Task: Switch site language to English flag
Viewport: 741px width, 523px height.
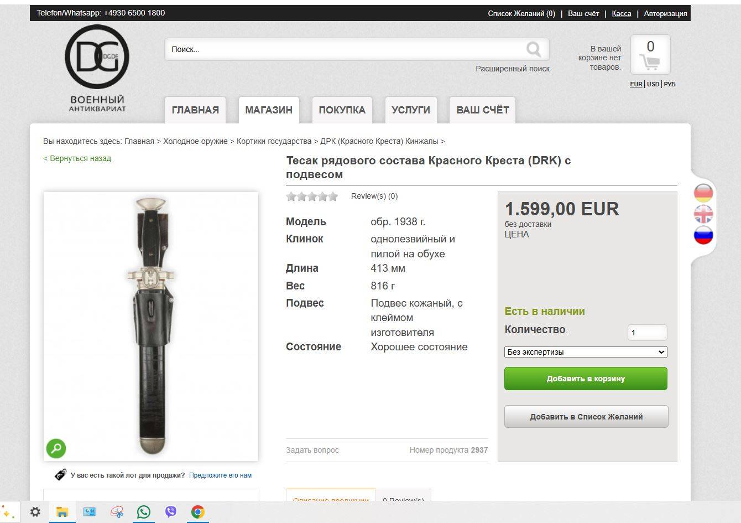Action: (x=703, y=214)
